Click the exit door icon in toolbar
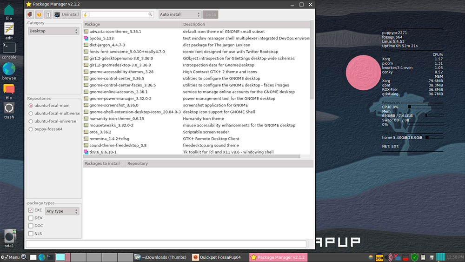This screenshot has width=465, height=262. pyautogui.click(x=30, y=14)
